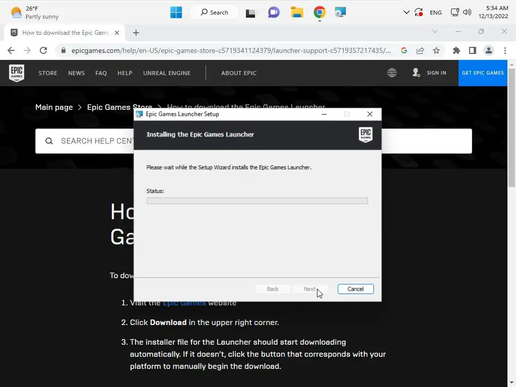Open the clock and date panel
516x387 pixels.
(x=493, y=12)
